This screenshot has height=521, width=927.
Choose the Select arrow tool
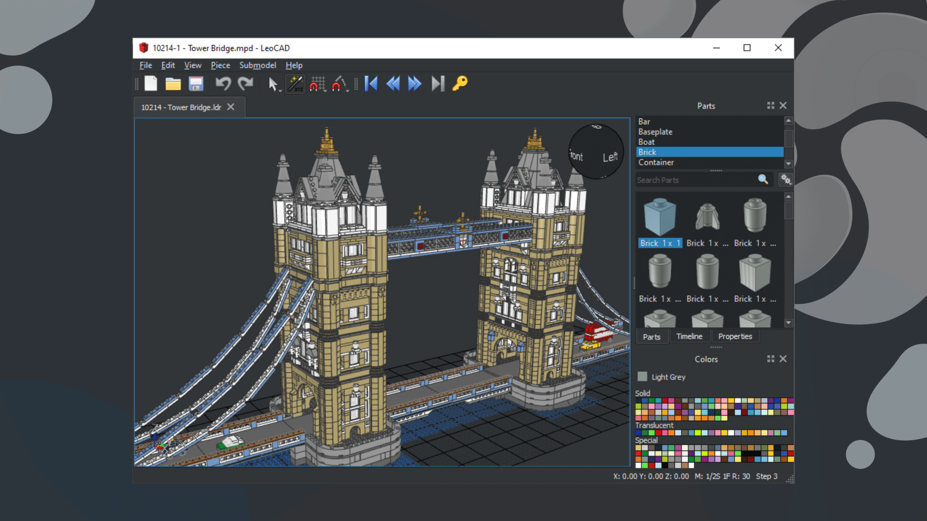(x=273, y=84)
